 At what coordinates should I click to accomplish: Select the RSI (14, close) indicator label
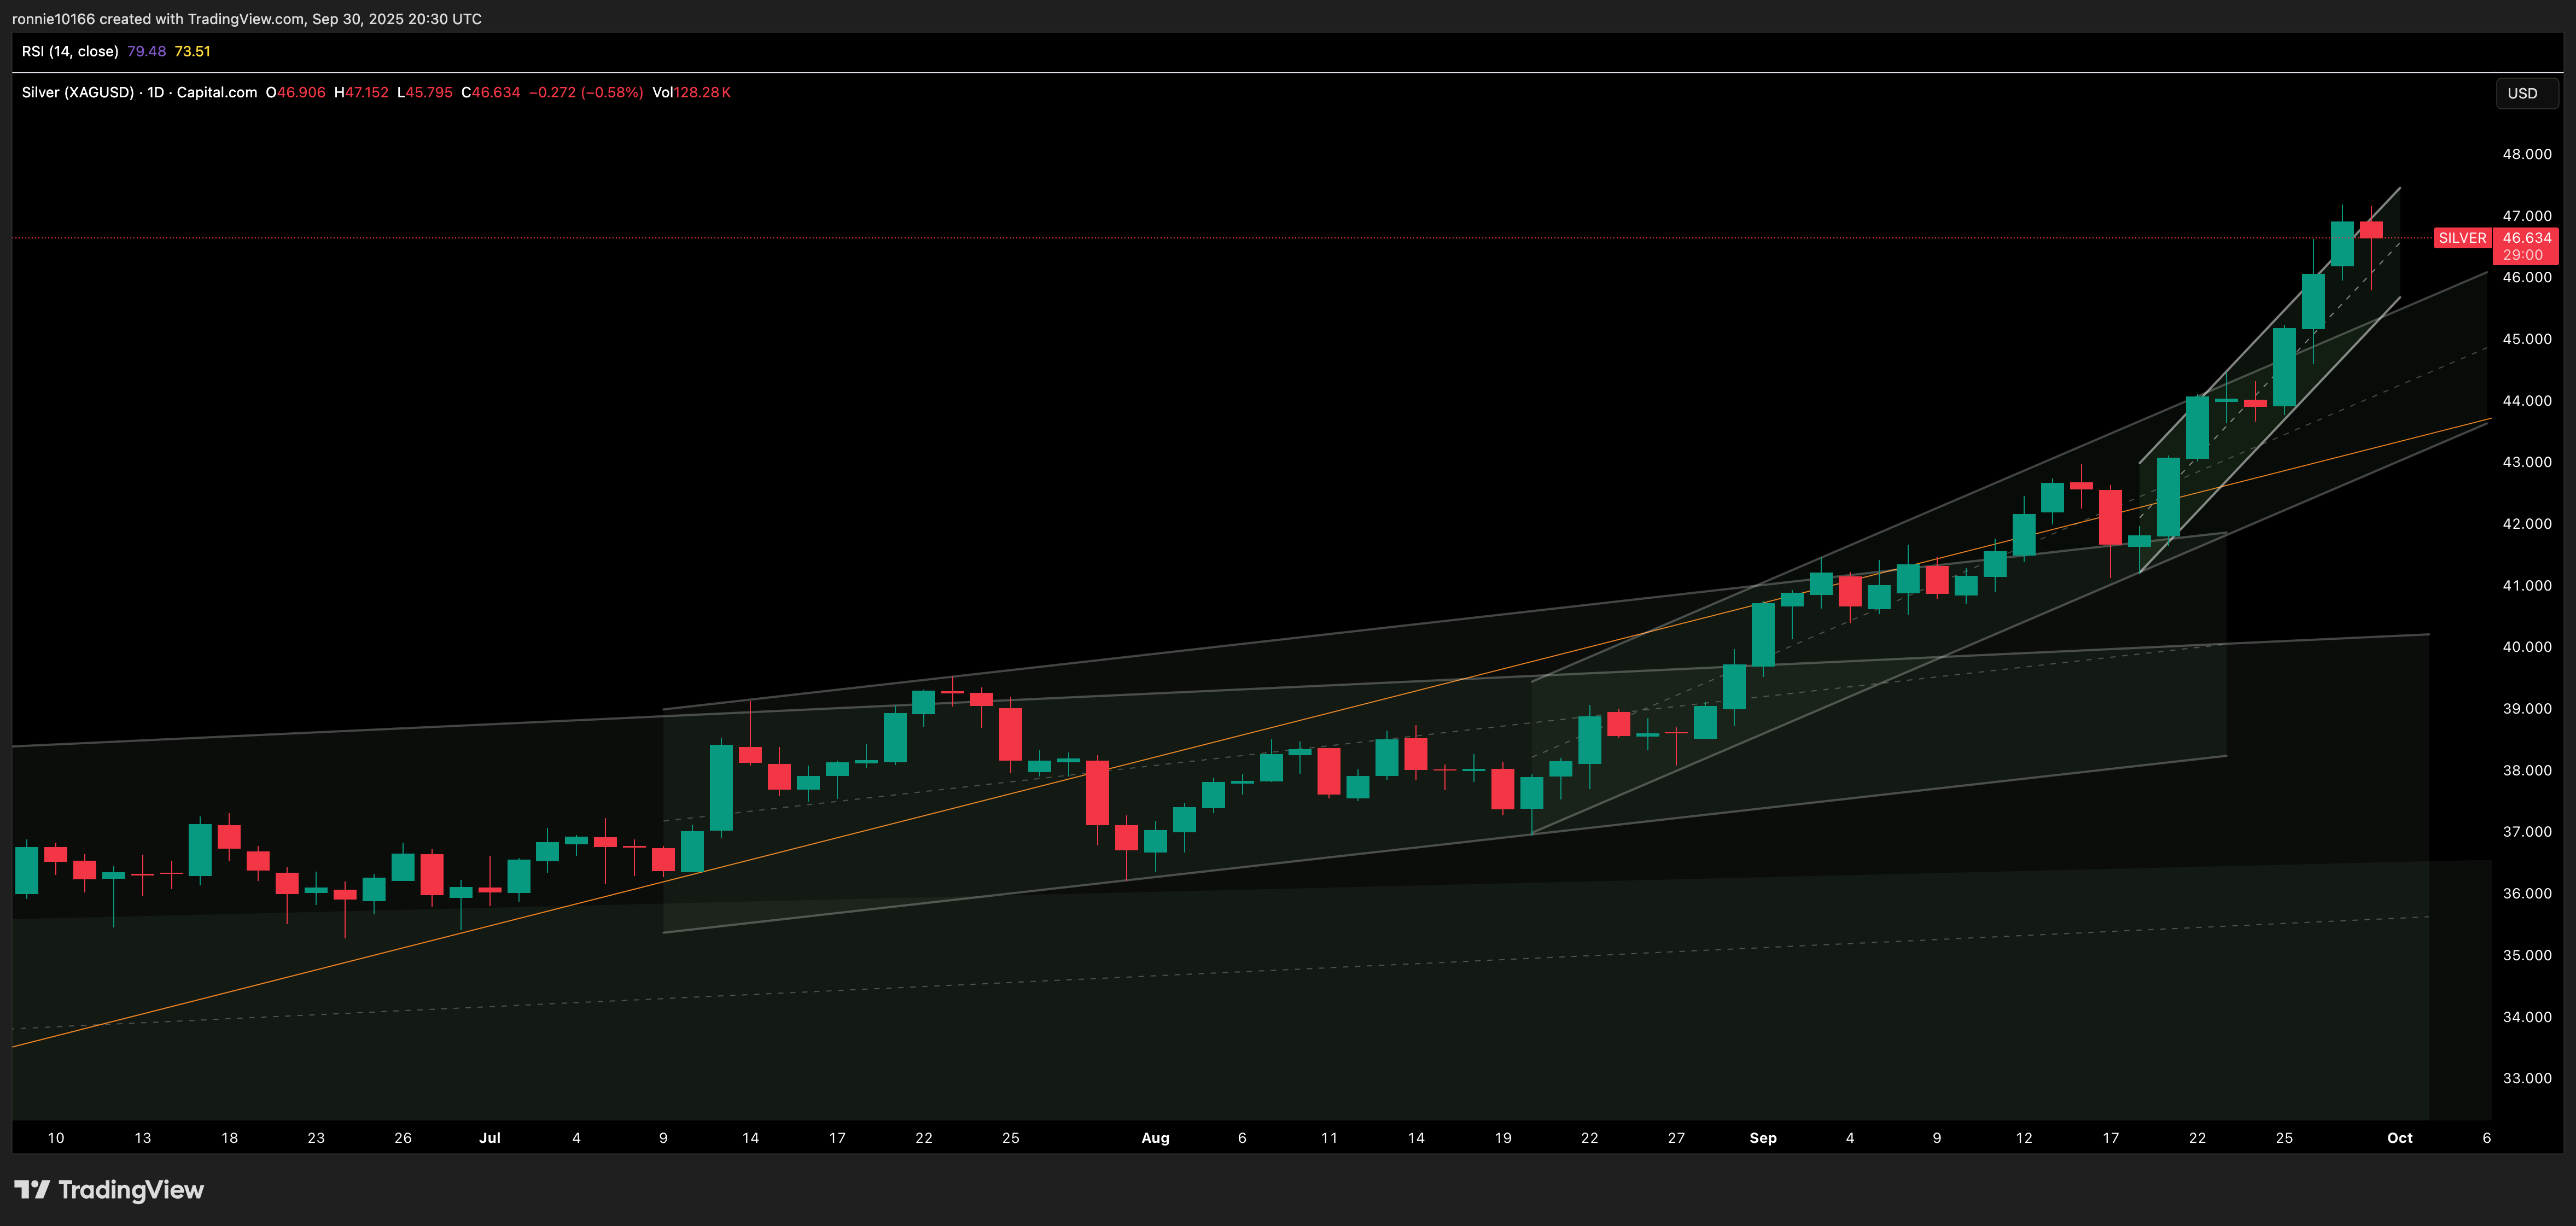click(x=70, y=51)
